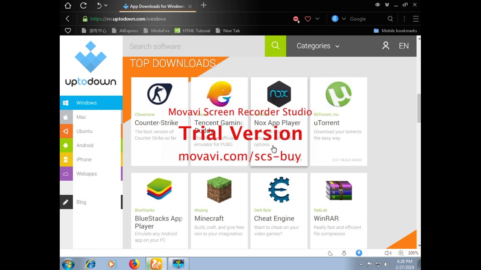Select Ubuntu in the sidebar
The height and width of the screenshot is (270, 481).
click(x=91, y=131)
